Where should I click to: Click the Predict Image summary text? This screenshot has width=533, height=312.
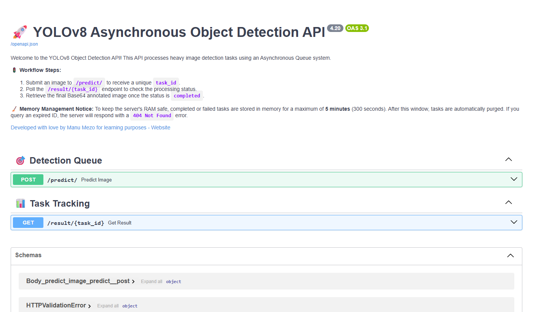pyautogui.click(x=96, y=180)
